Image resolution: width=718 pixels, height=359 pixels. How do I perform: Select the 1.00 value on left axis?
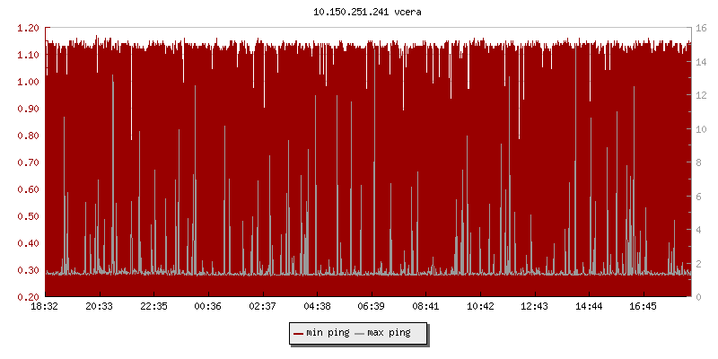(x=28, y=82)
